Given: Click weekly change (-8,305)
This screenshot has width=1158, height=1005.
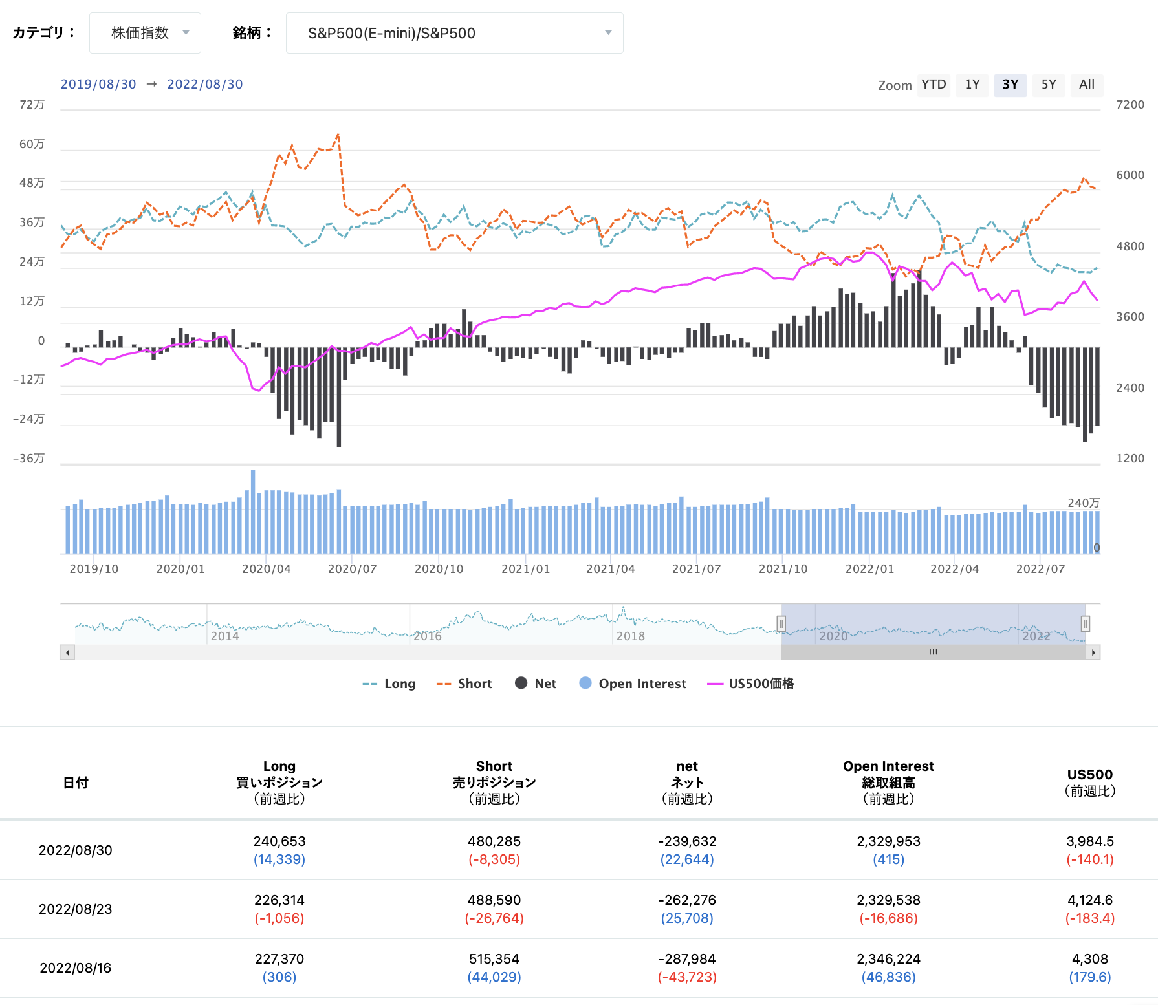Looking at the screenshot, I should pos(494,859).
